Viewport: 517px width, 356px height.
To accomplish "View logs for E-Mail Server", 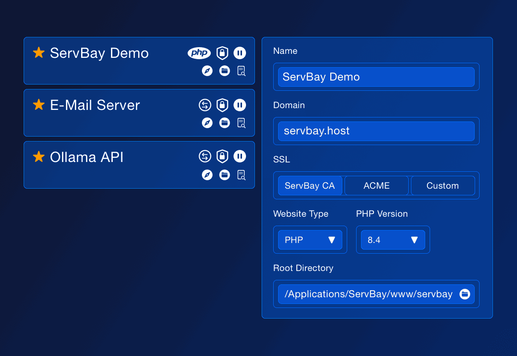I will click(x=242, y=123).
